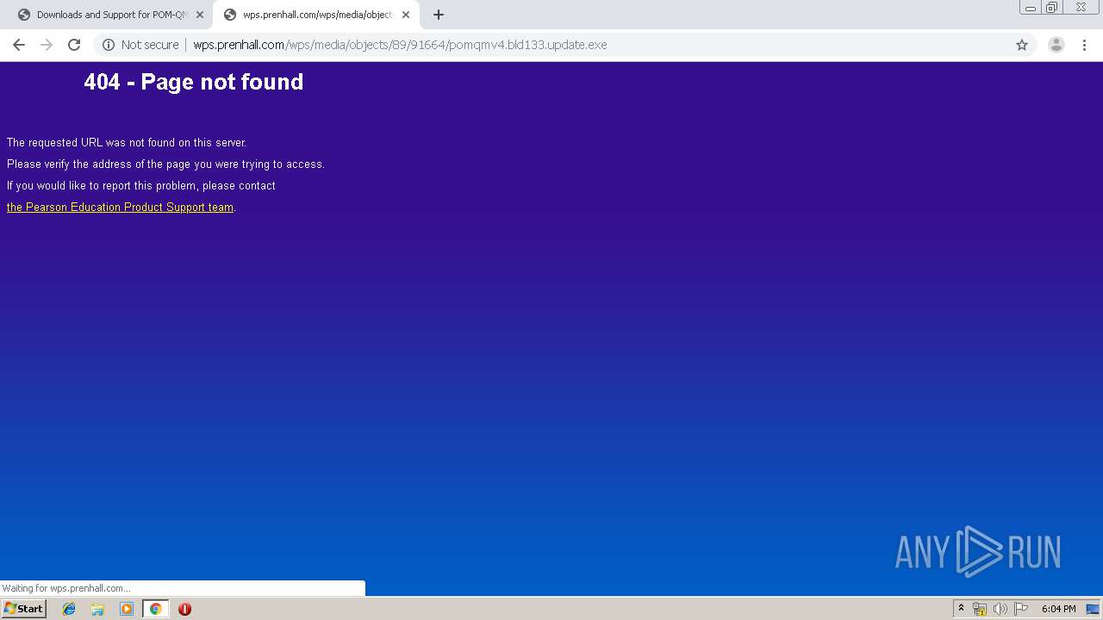This screenshot has height=620, width=1103.
Task: Show hidden system tray icons
Action: pos(961,609)
